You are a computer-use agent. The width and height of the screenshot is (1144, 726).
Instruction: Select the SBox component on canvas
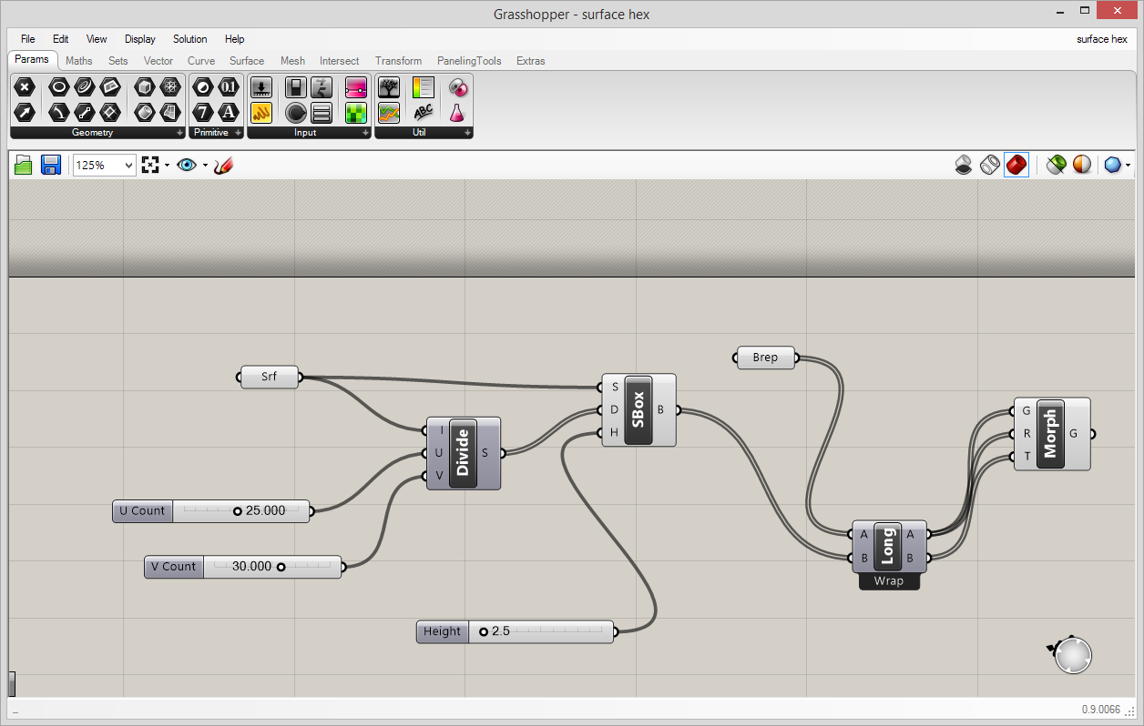638,410
